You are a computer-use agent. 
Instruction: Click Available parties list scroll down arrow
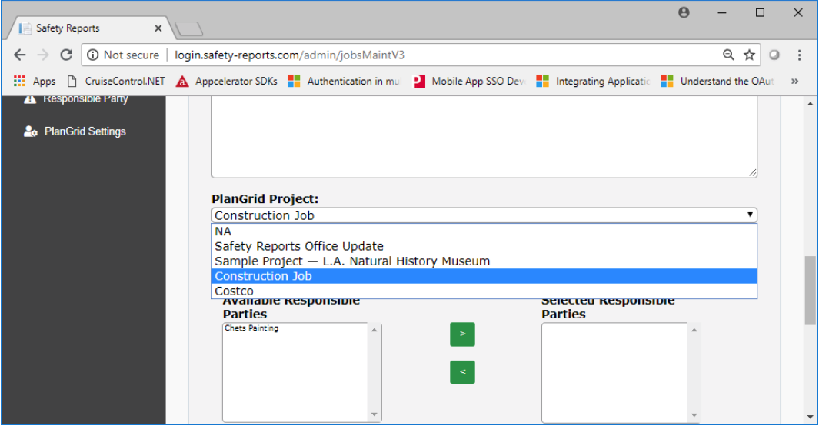click(374, 414)
